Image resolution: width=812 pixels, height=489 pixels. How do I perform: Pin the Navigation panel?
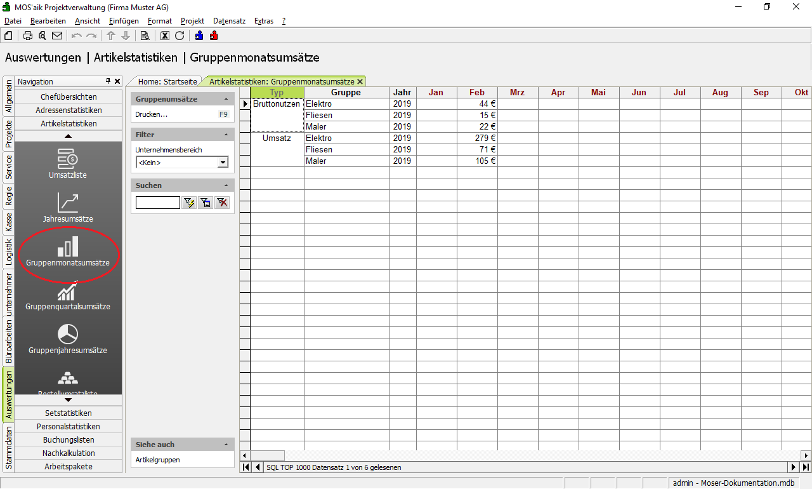(108, 81)
